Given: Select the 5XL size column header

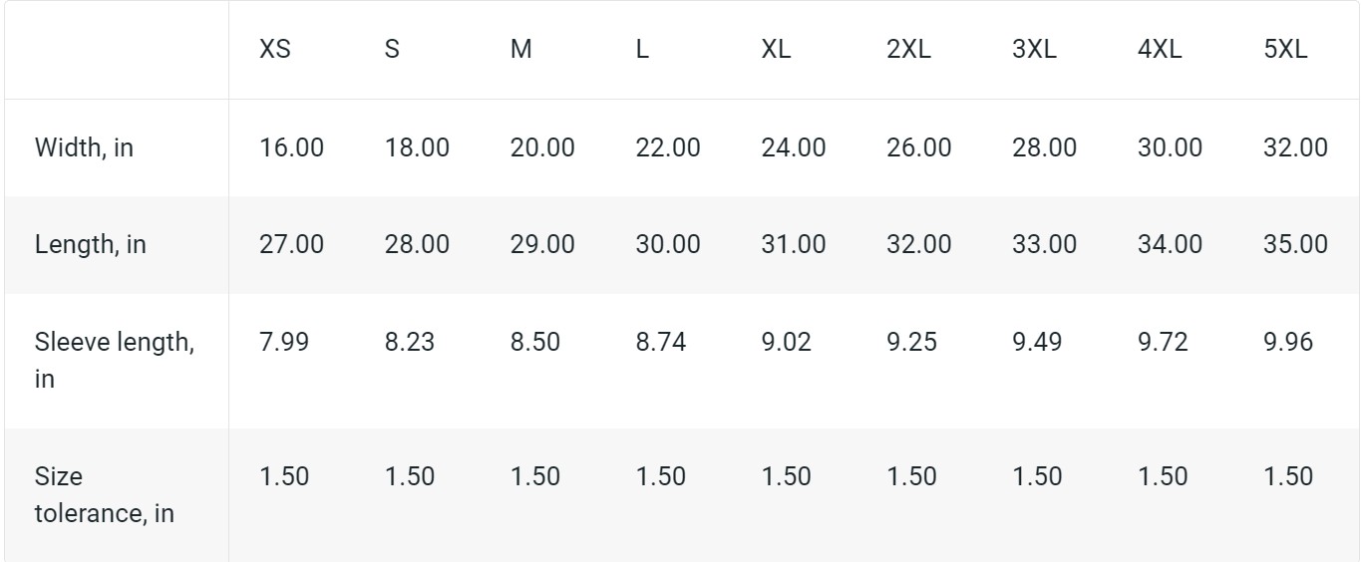Looking at the screenshot, I should (x=1285, y=50).
